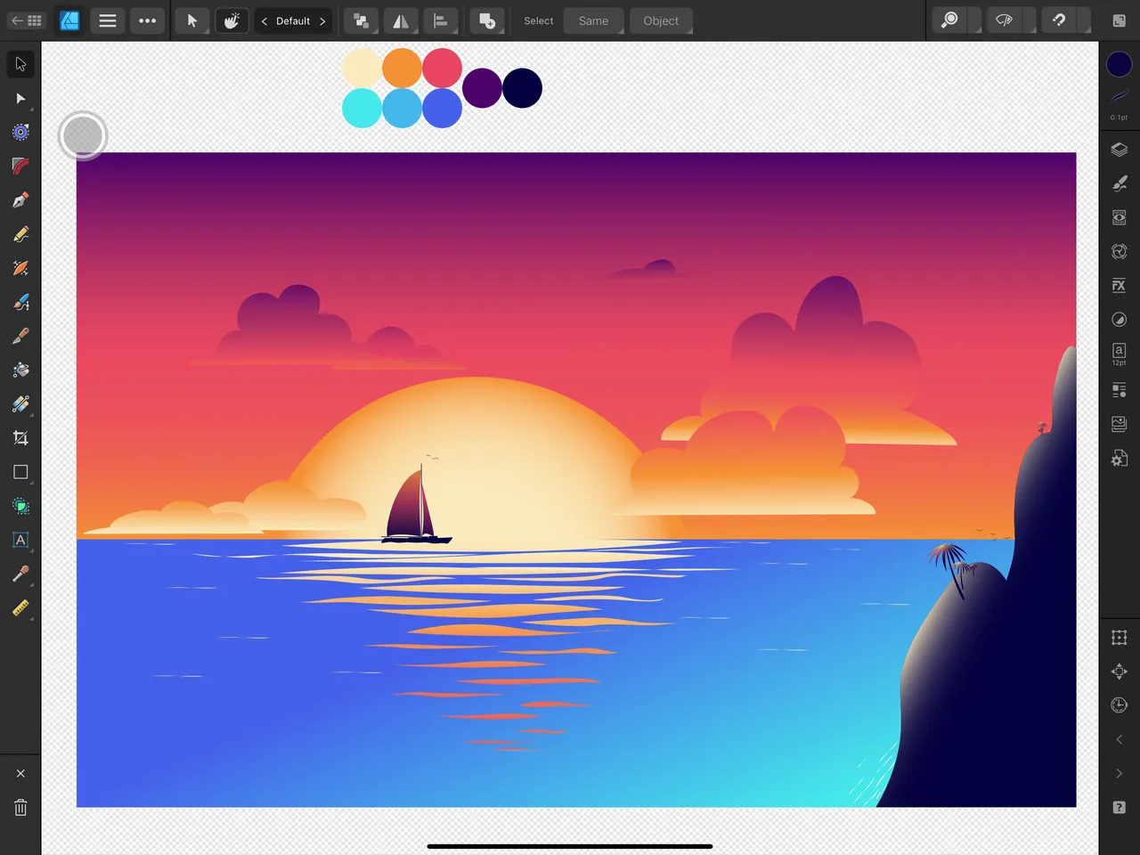Select the Artistic Text tool
Screen dimensions: 1140x855
click(20, 540)
